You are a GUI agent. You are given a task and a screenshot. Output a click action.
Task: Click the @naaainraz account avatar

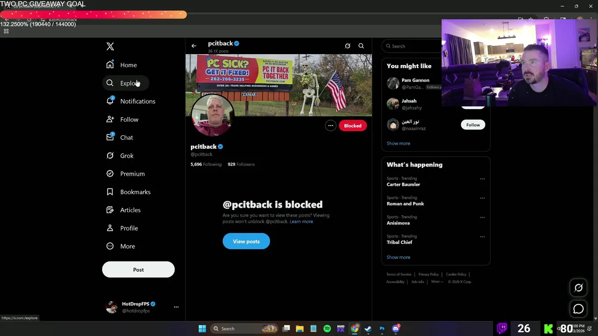click(x=393, y=125)
